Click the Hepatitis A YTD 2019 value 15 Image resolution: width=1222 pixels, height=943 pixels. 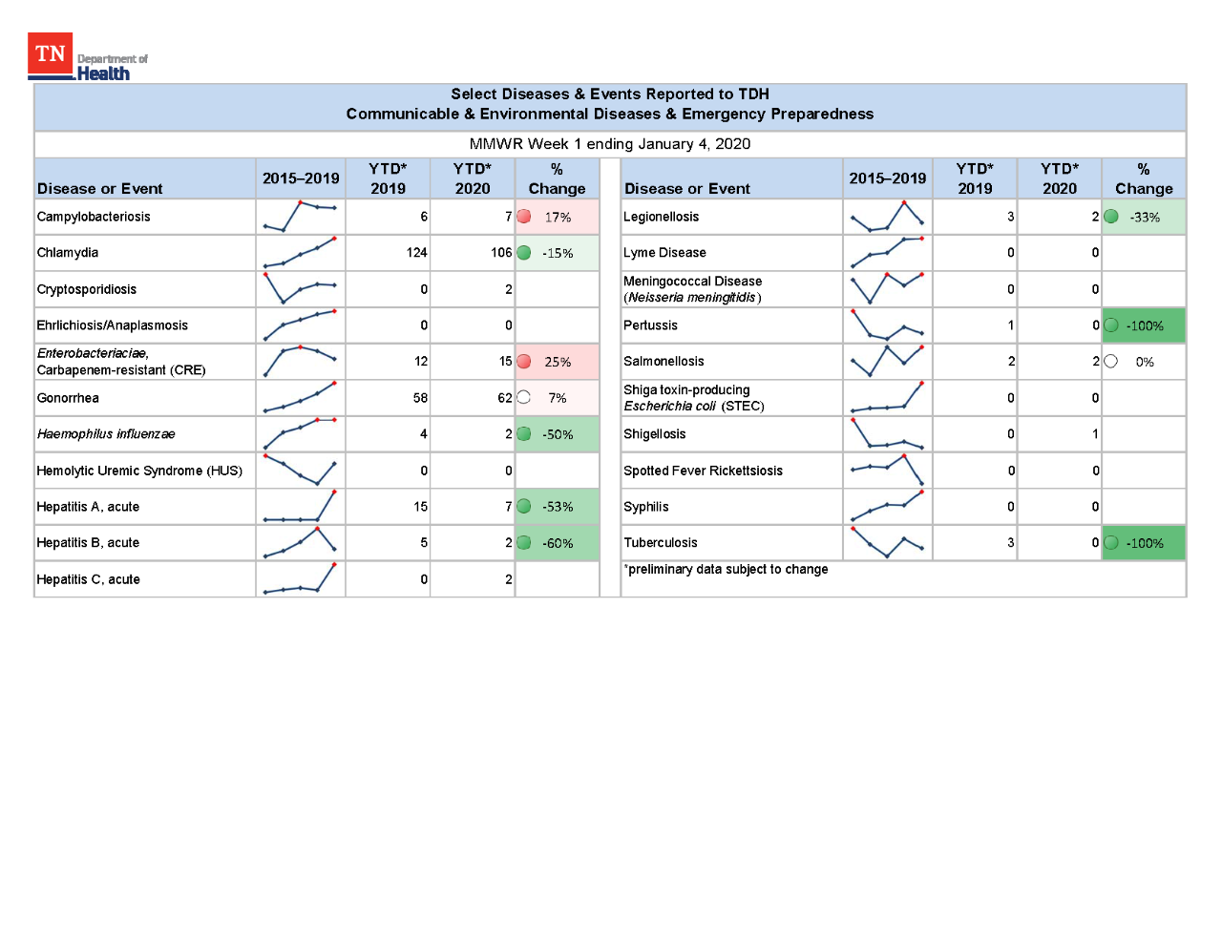[x=420, y=507]
